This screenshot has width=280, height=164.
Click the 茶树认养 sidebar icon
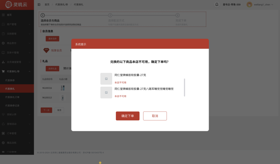tap(3, 114)
